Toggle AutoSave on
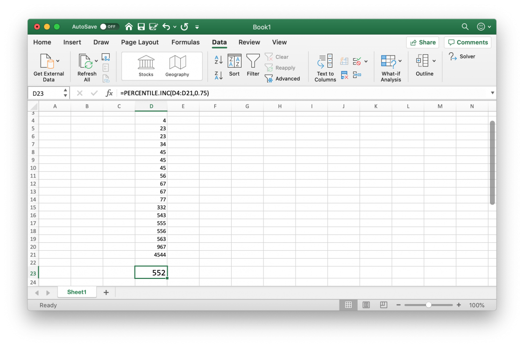This screenshot has width=524, height=347. pyautogui.click(x=108, y=27)
